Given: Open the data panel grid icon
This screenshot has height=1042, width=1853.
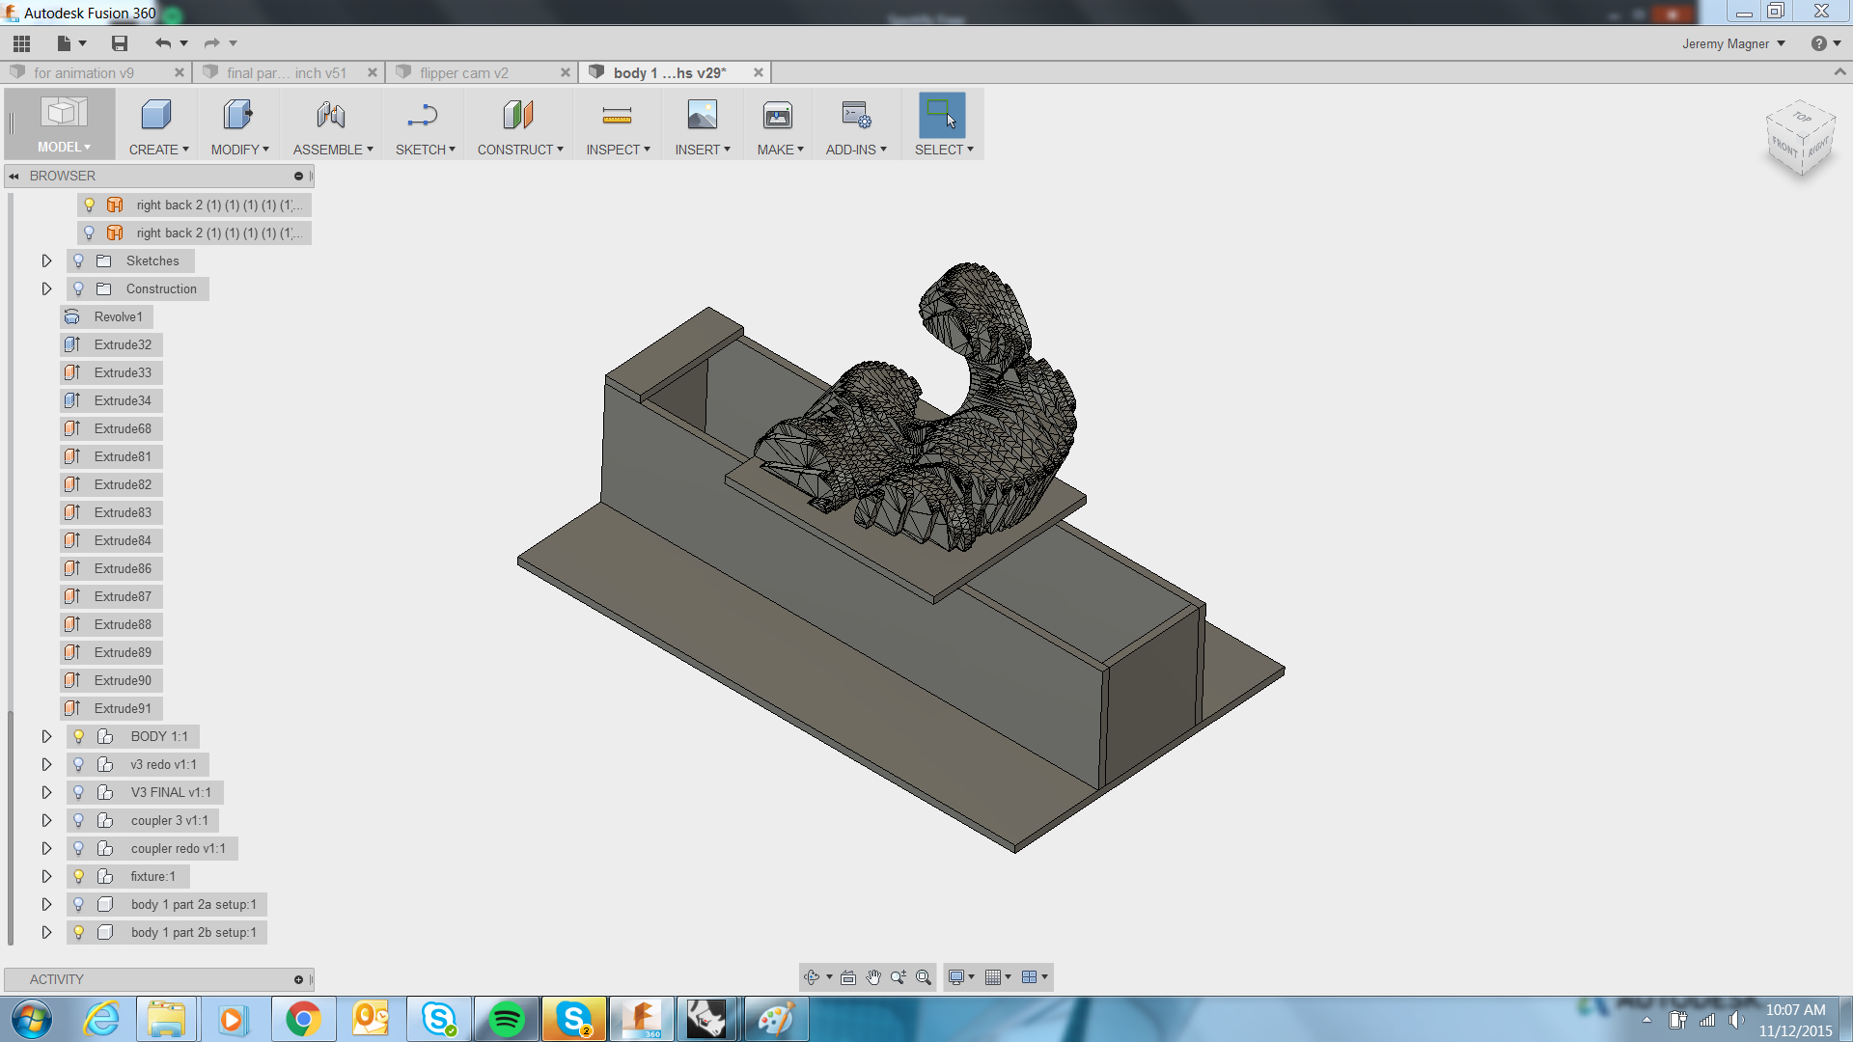Looking at the screenshot, I should [21, 43].
